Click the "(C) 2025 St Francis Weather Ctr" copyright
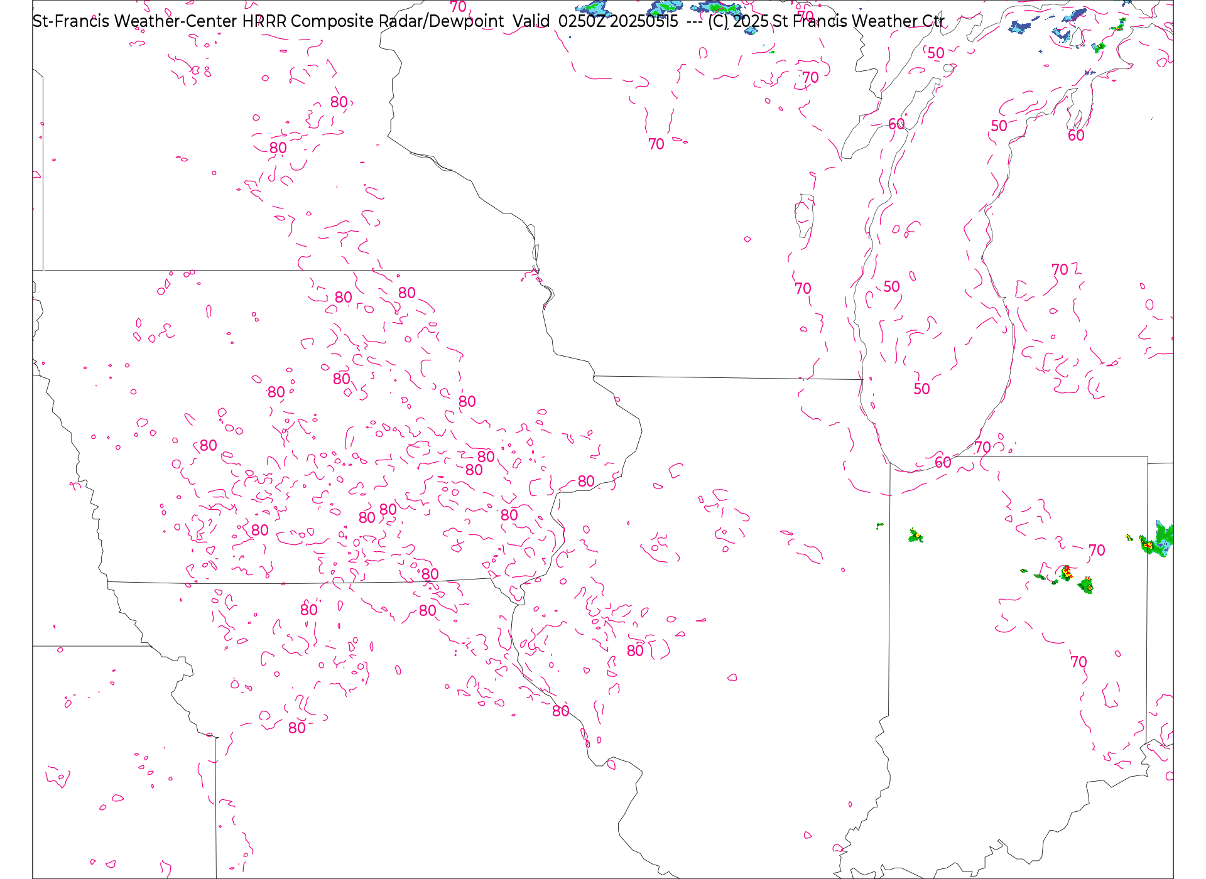 (826, 21)
